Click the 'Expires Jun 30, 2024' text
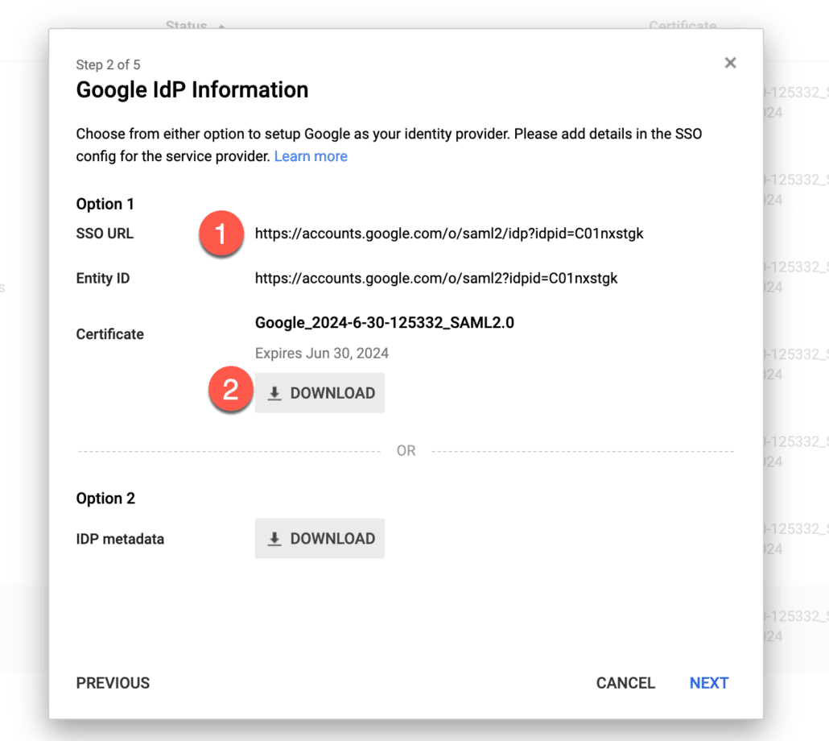Viewport: 829px width, 741px height. click(321, 354)
